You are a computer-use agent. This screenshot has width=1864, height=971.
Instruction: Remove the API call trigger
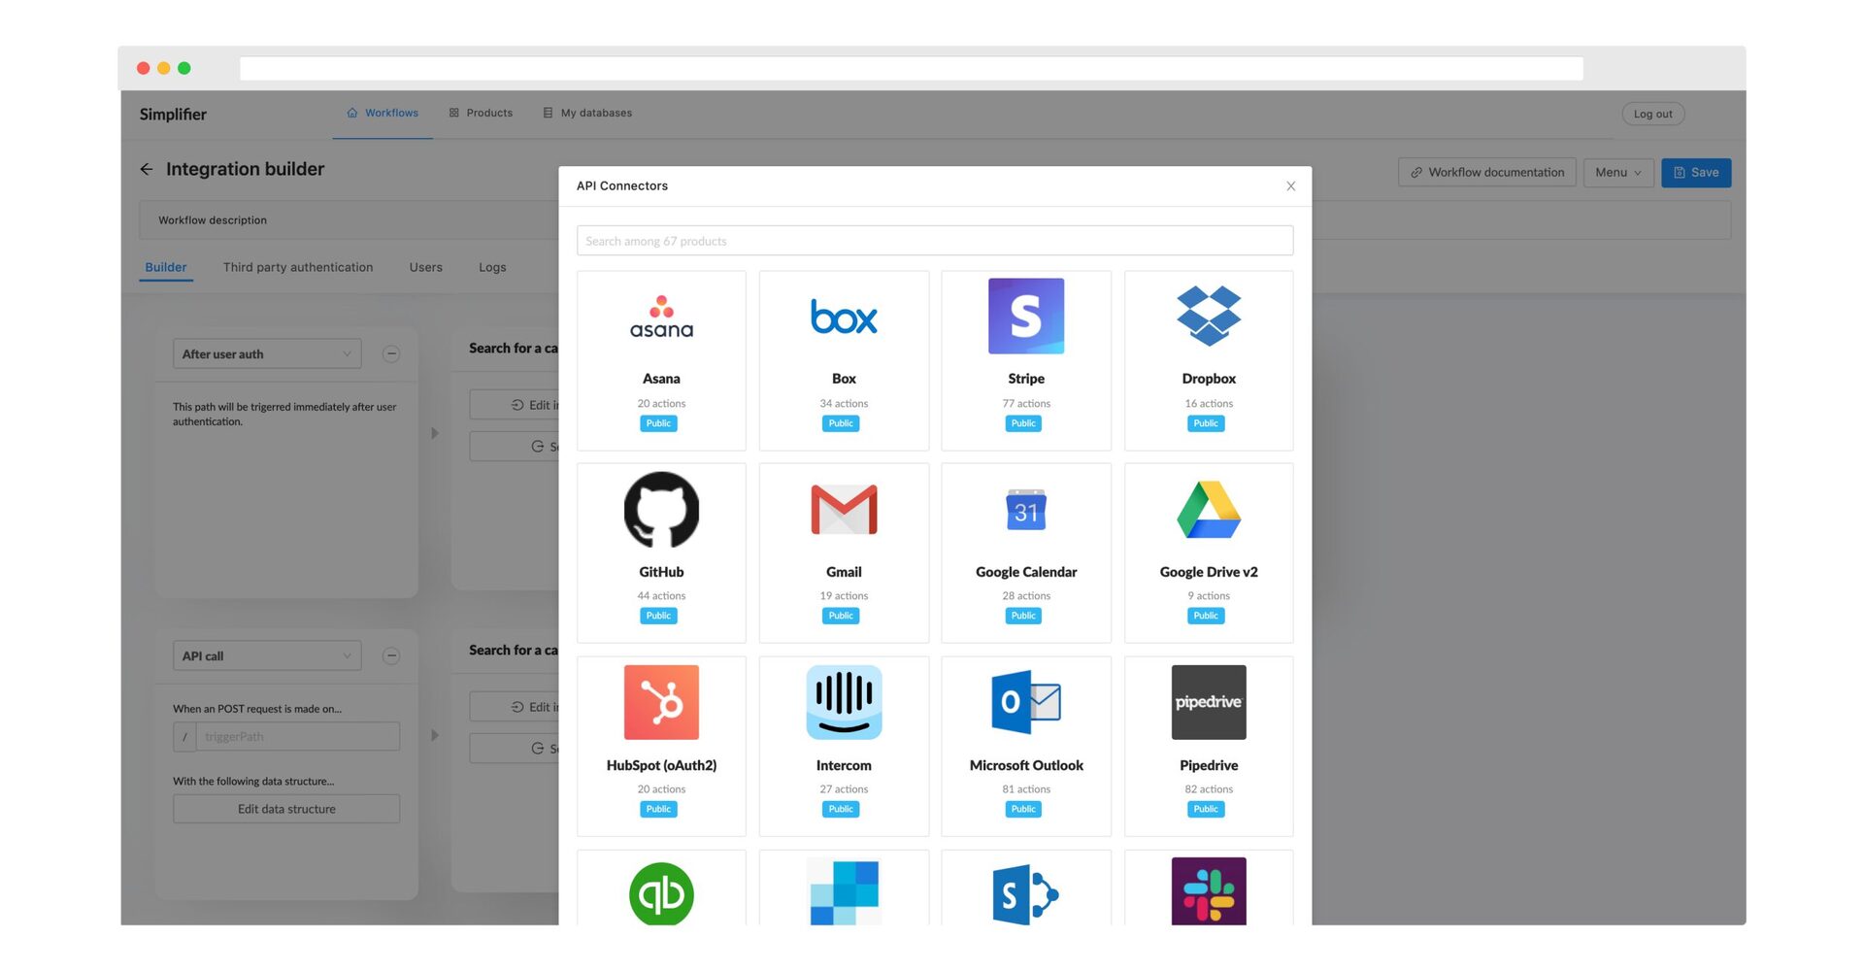pyautogui.click(x=391, y=655)
